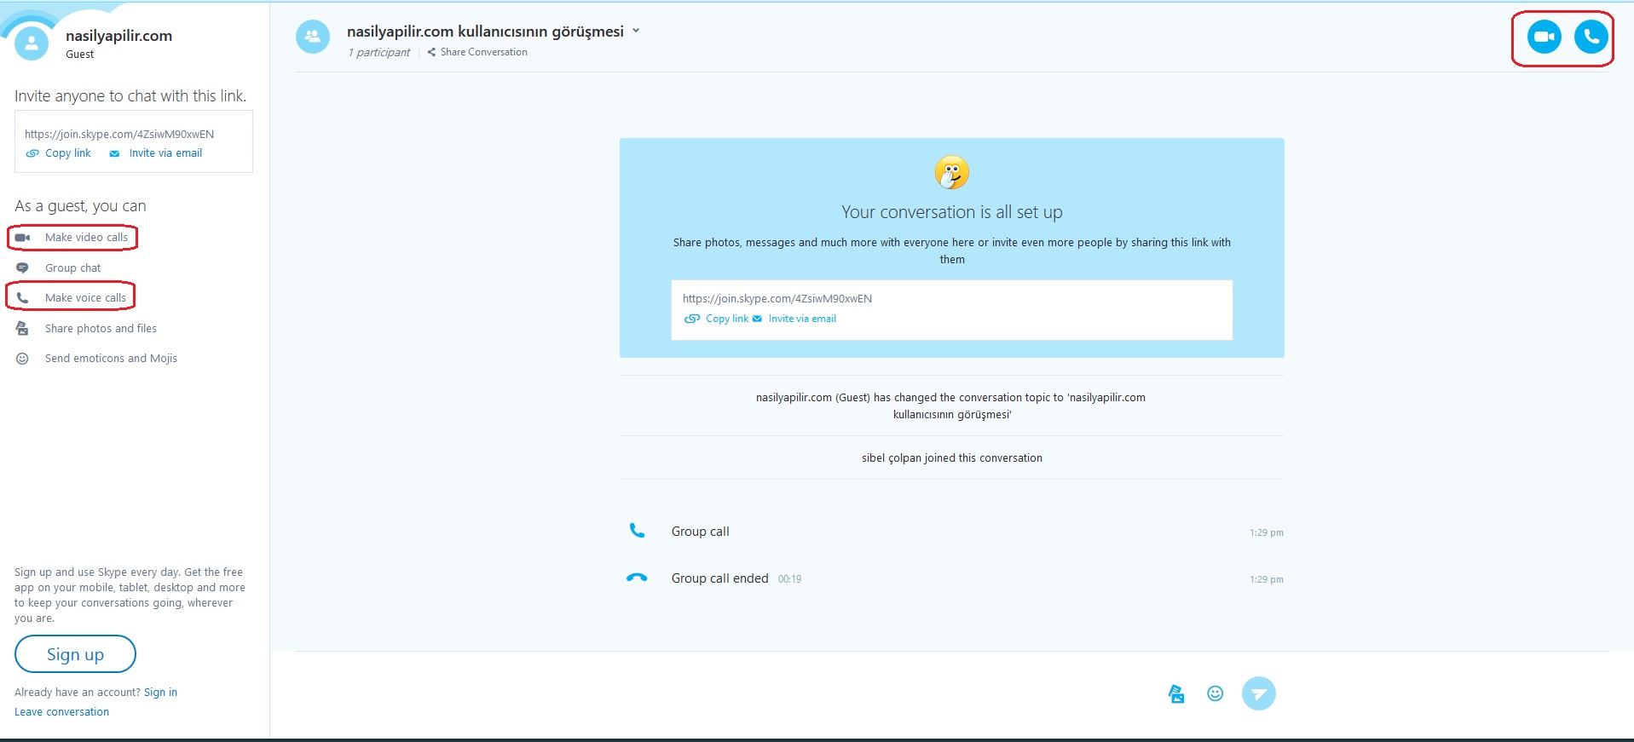Expand the conversation title dropdown arrow
Viewport: 1634px width, 742px height.
click(636, 31)
